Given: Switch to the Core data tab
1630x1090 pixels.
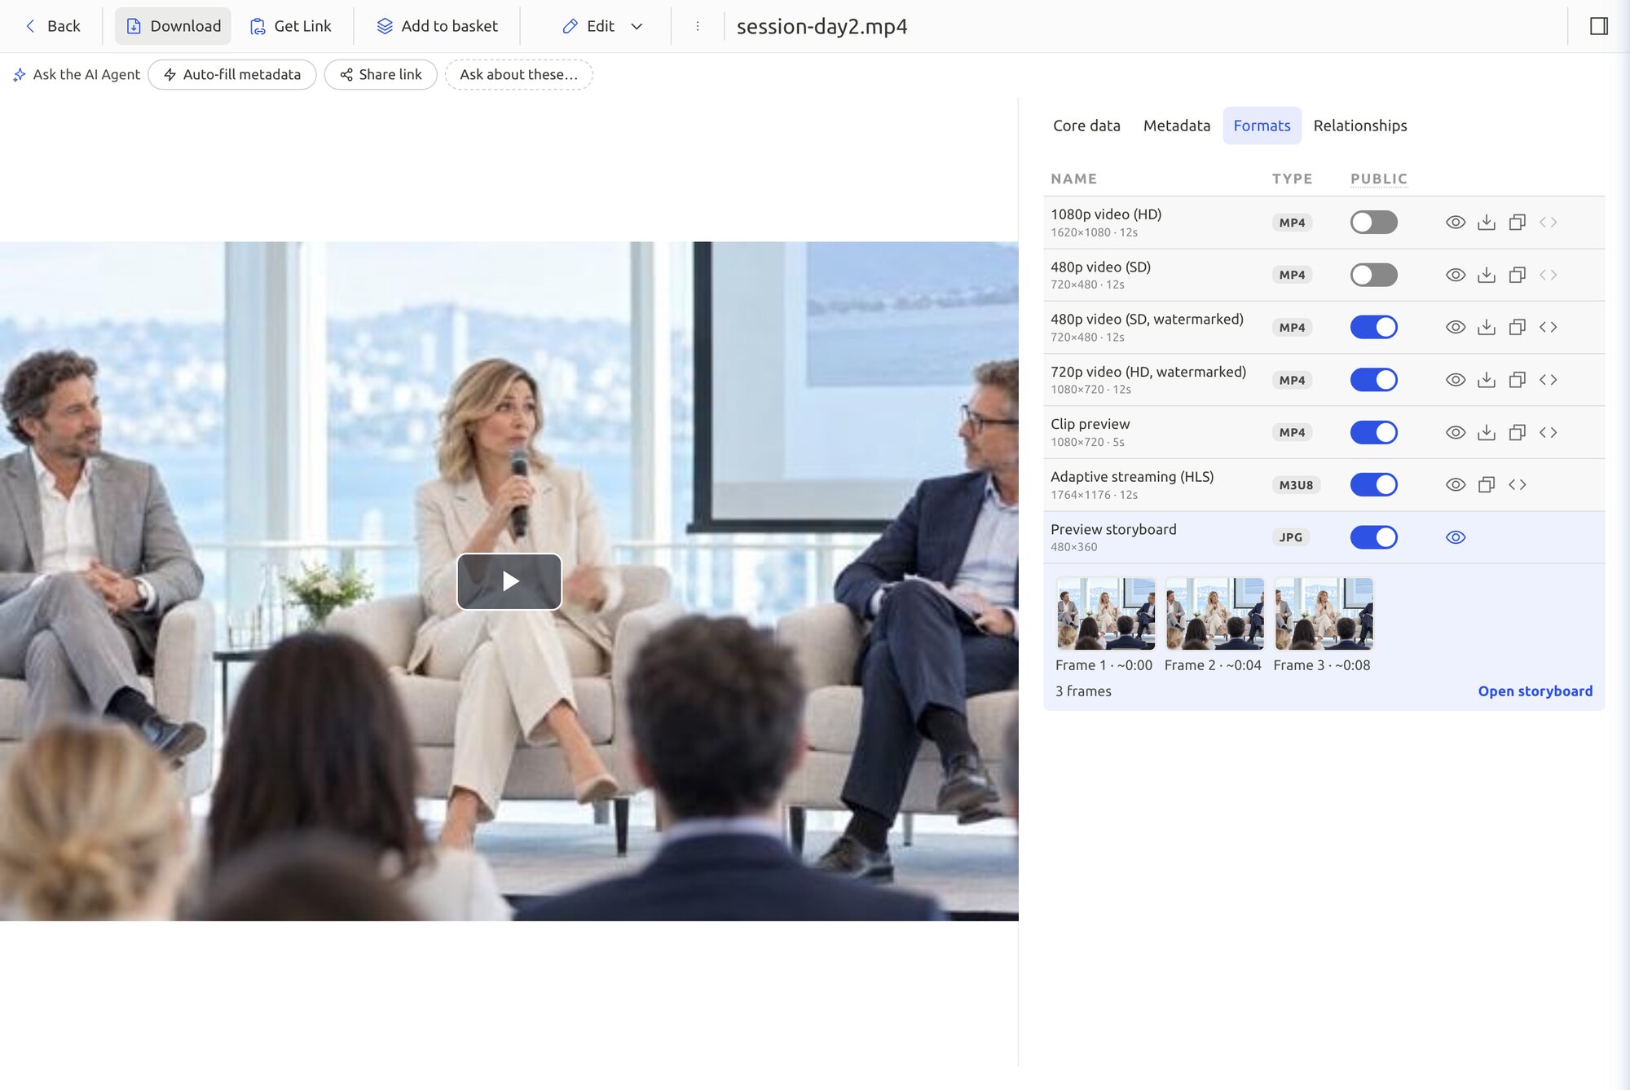Looking at the screenshot, I should click(1086, 126).
